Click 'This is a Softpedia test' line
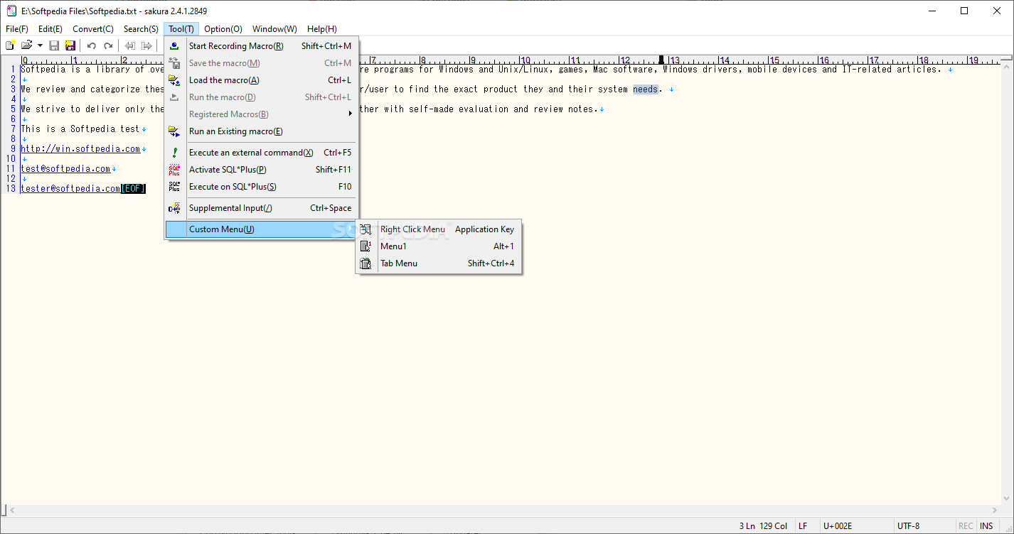 (x=80, y=129)
